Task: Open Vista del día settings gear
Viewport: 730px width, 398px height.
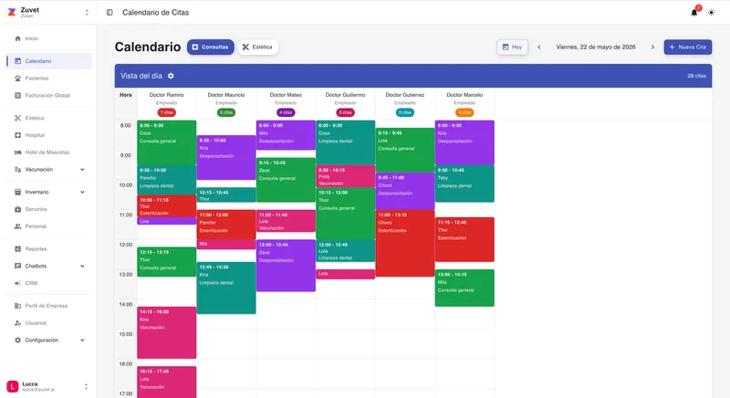Action: (171, 76)
